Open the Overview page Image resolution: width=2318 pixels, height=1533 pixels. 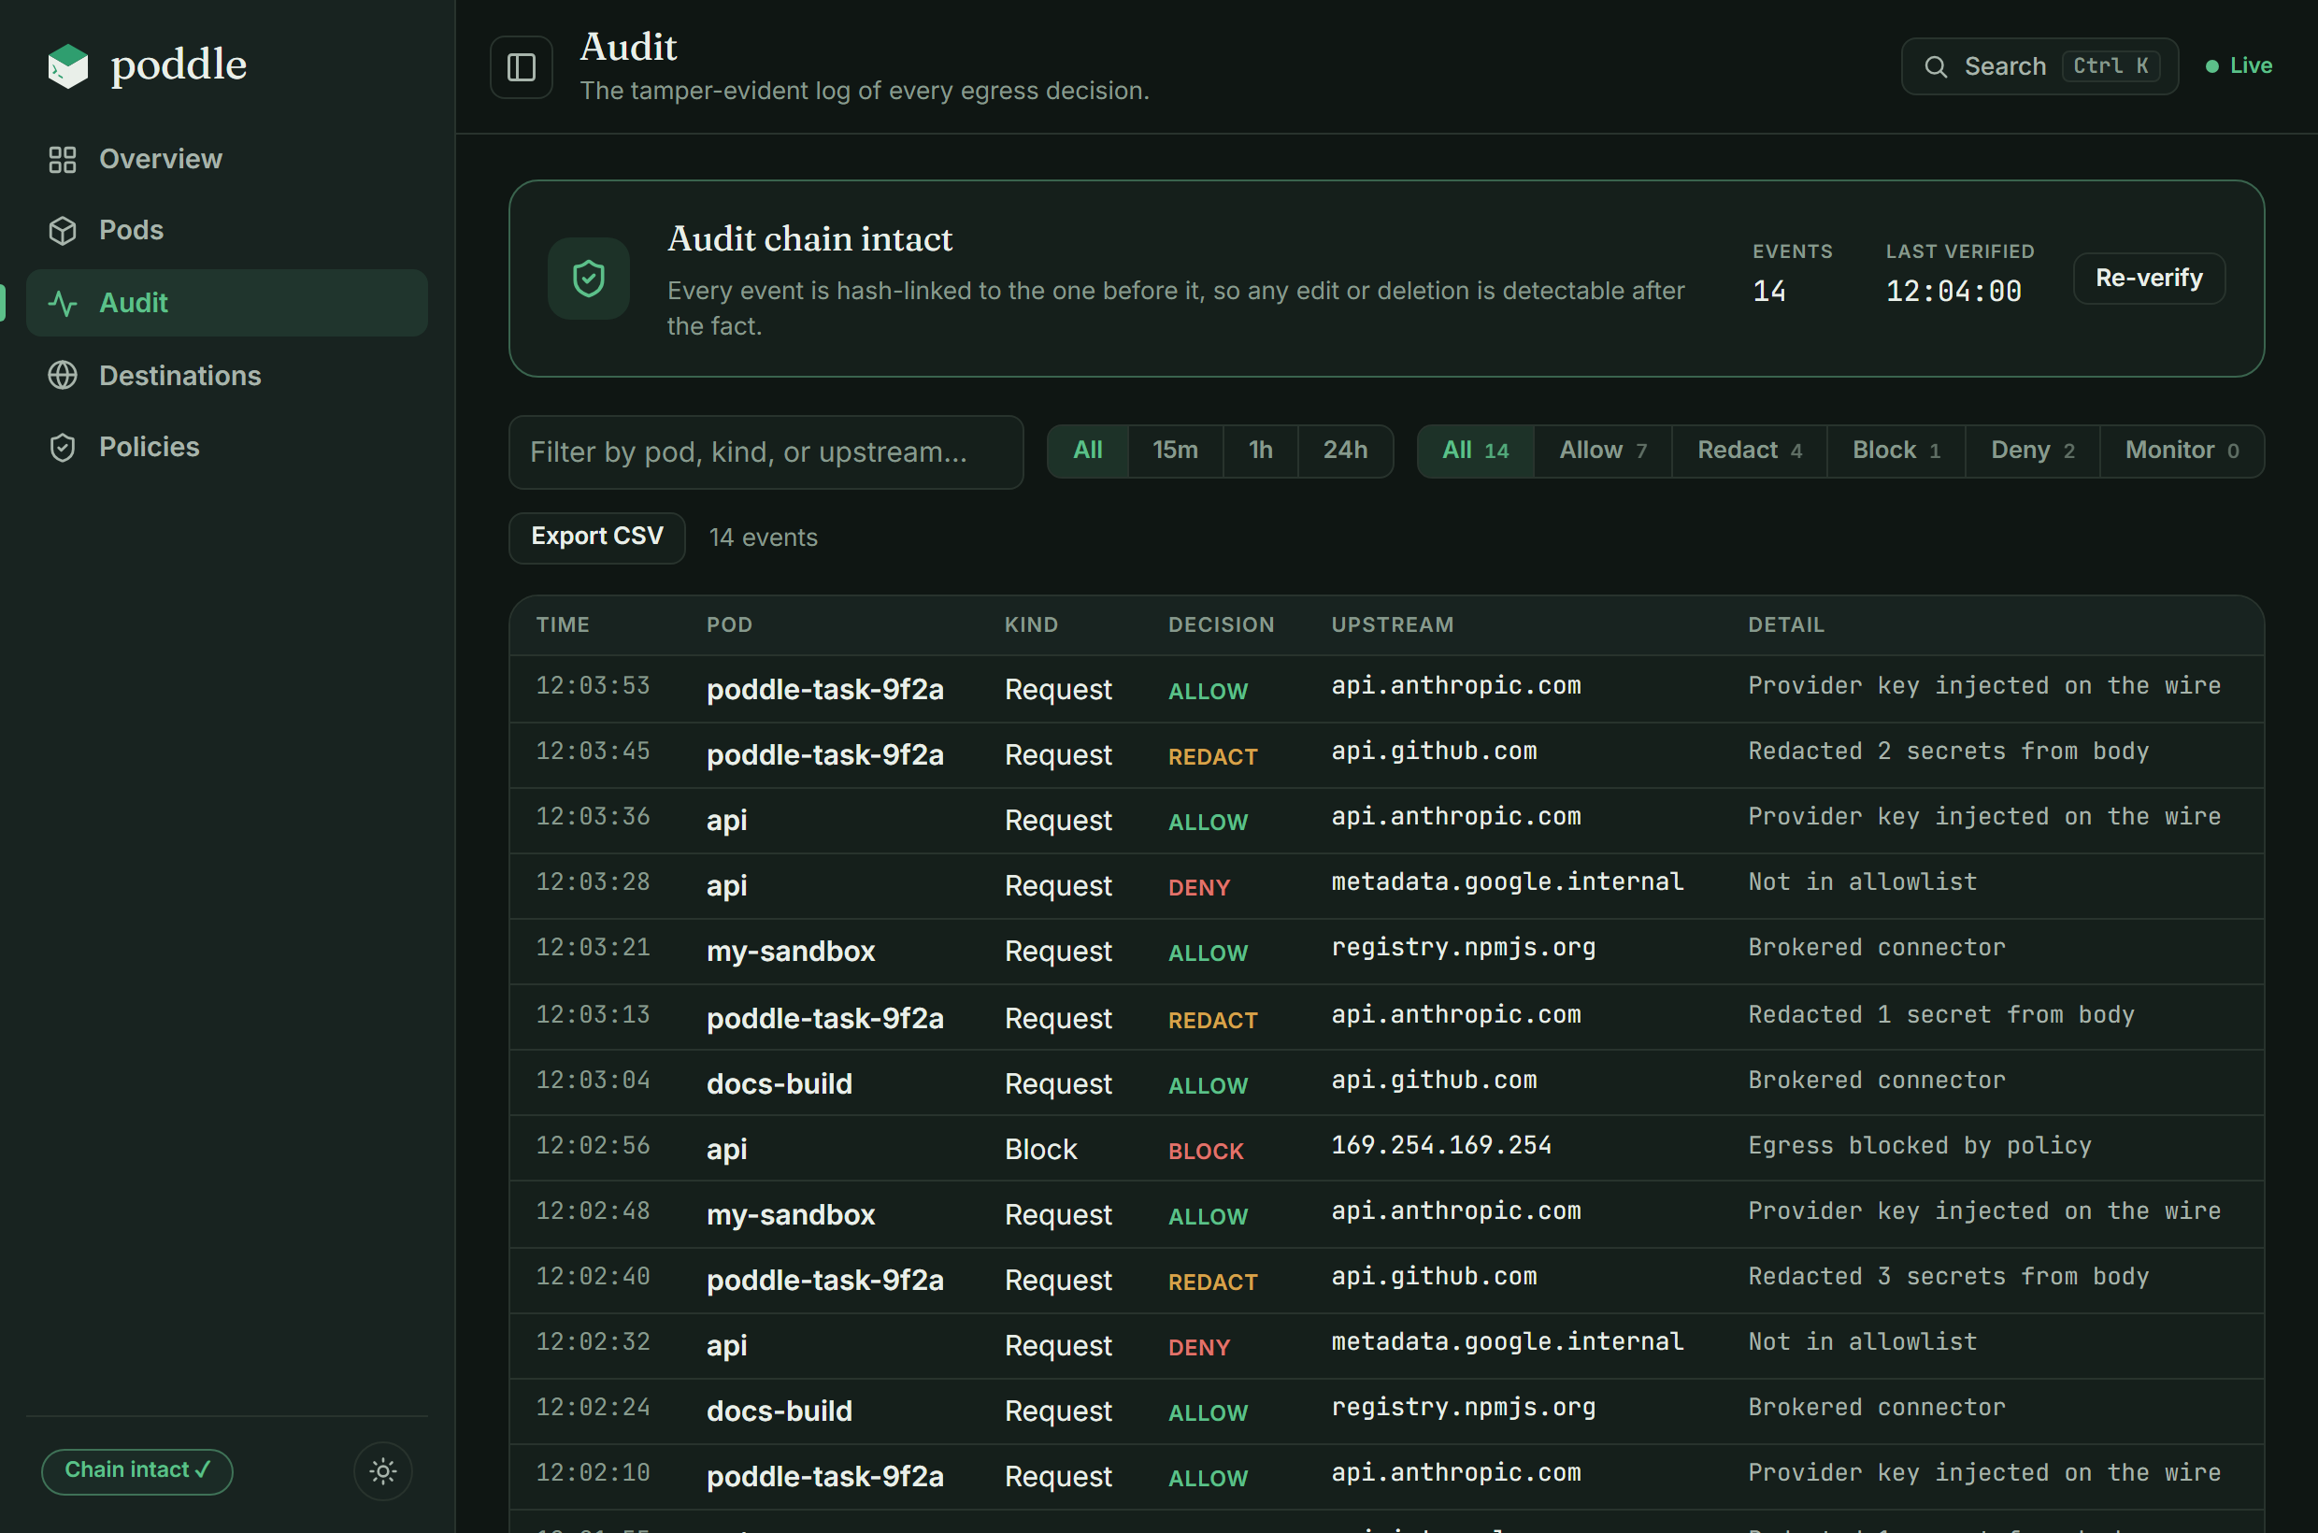click(227, 159)
